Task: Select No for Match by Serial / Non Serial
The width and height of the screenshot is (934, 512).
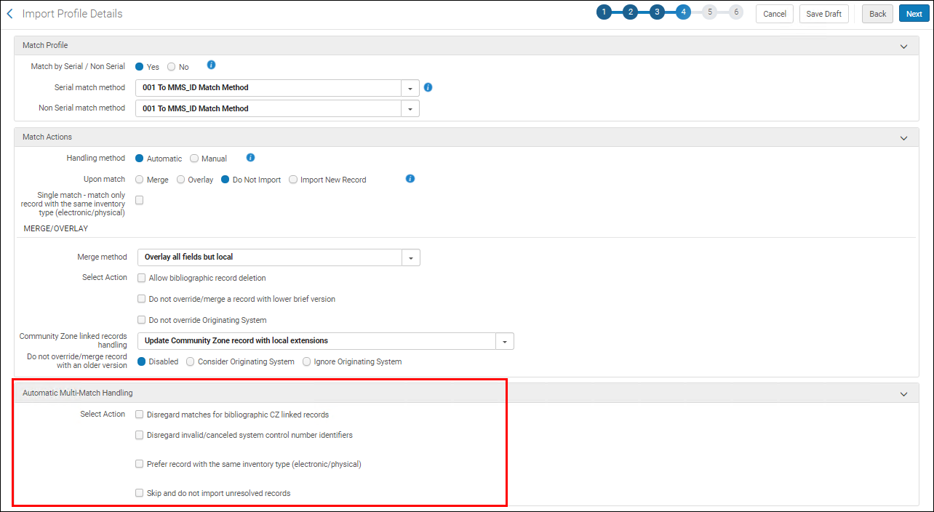Action: coord(172,67)
